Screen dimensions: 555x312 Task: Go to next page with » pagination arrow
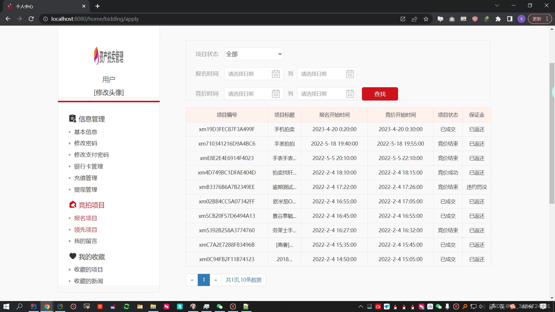215,280
